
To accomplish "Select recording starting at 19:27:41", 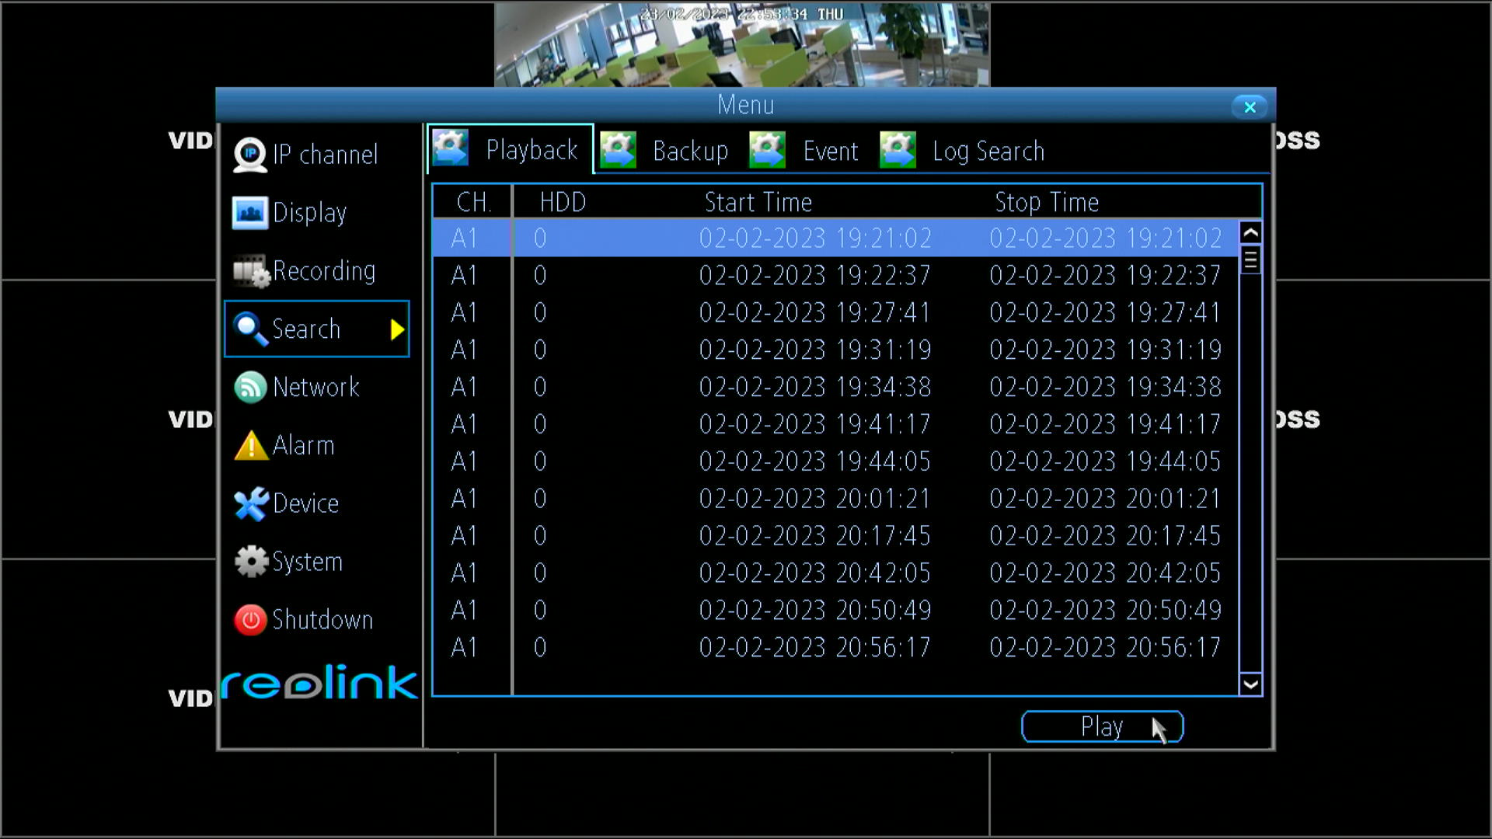I will (x=814, y=312).
